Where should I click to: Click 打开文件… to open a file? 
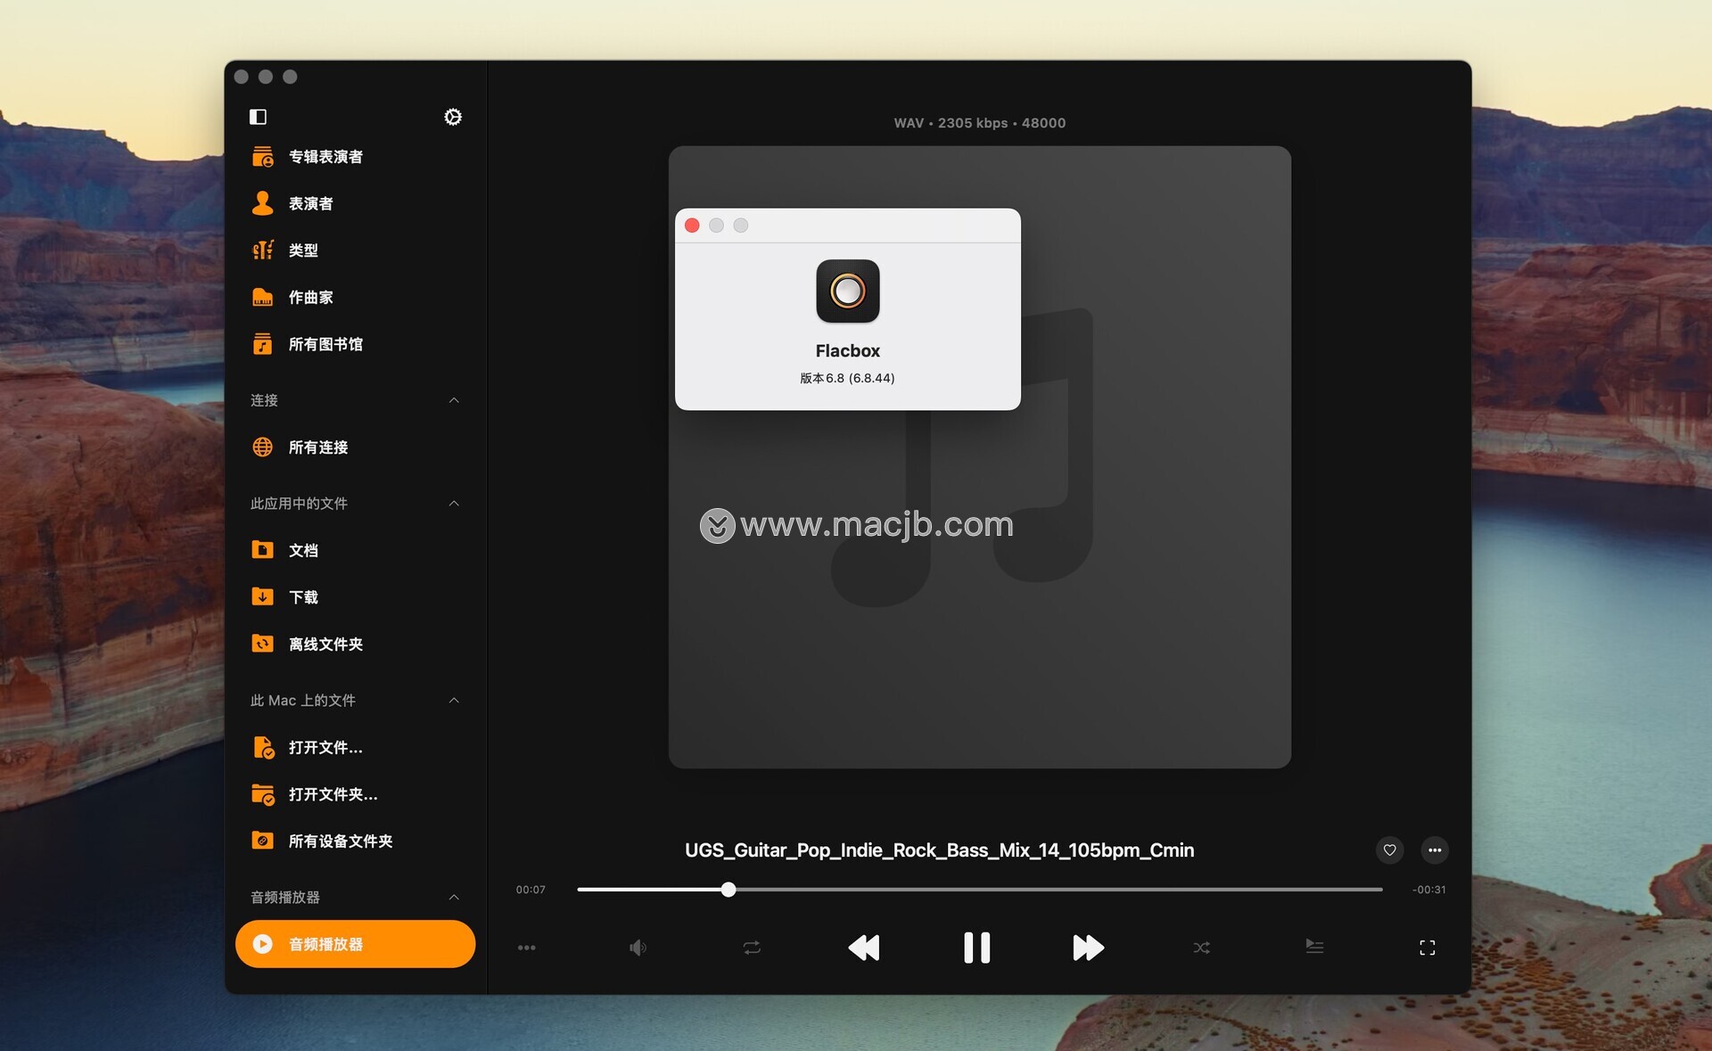[x=355, y=747]
